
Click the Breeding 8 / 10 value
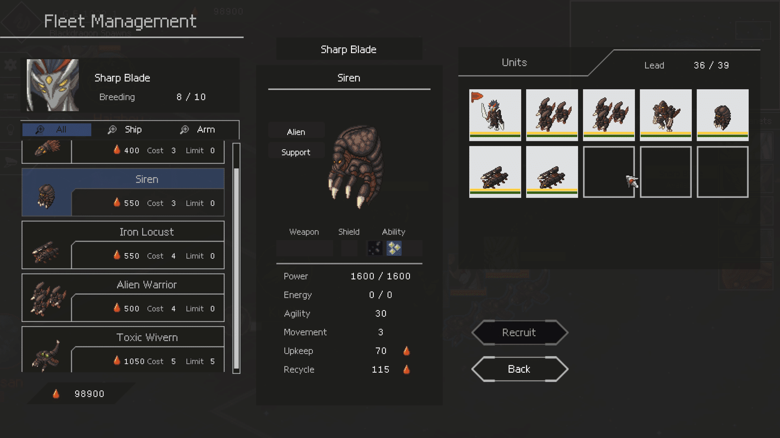[x=191, y=97]
